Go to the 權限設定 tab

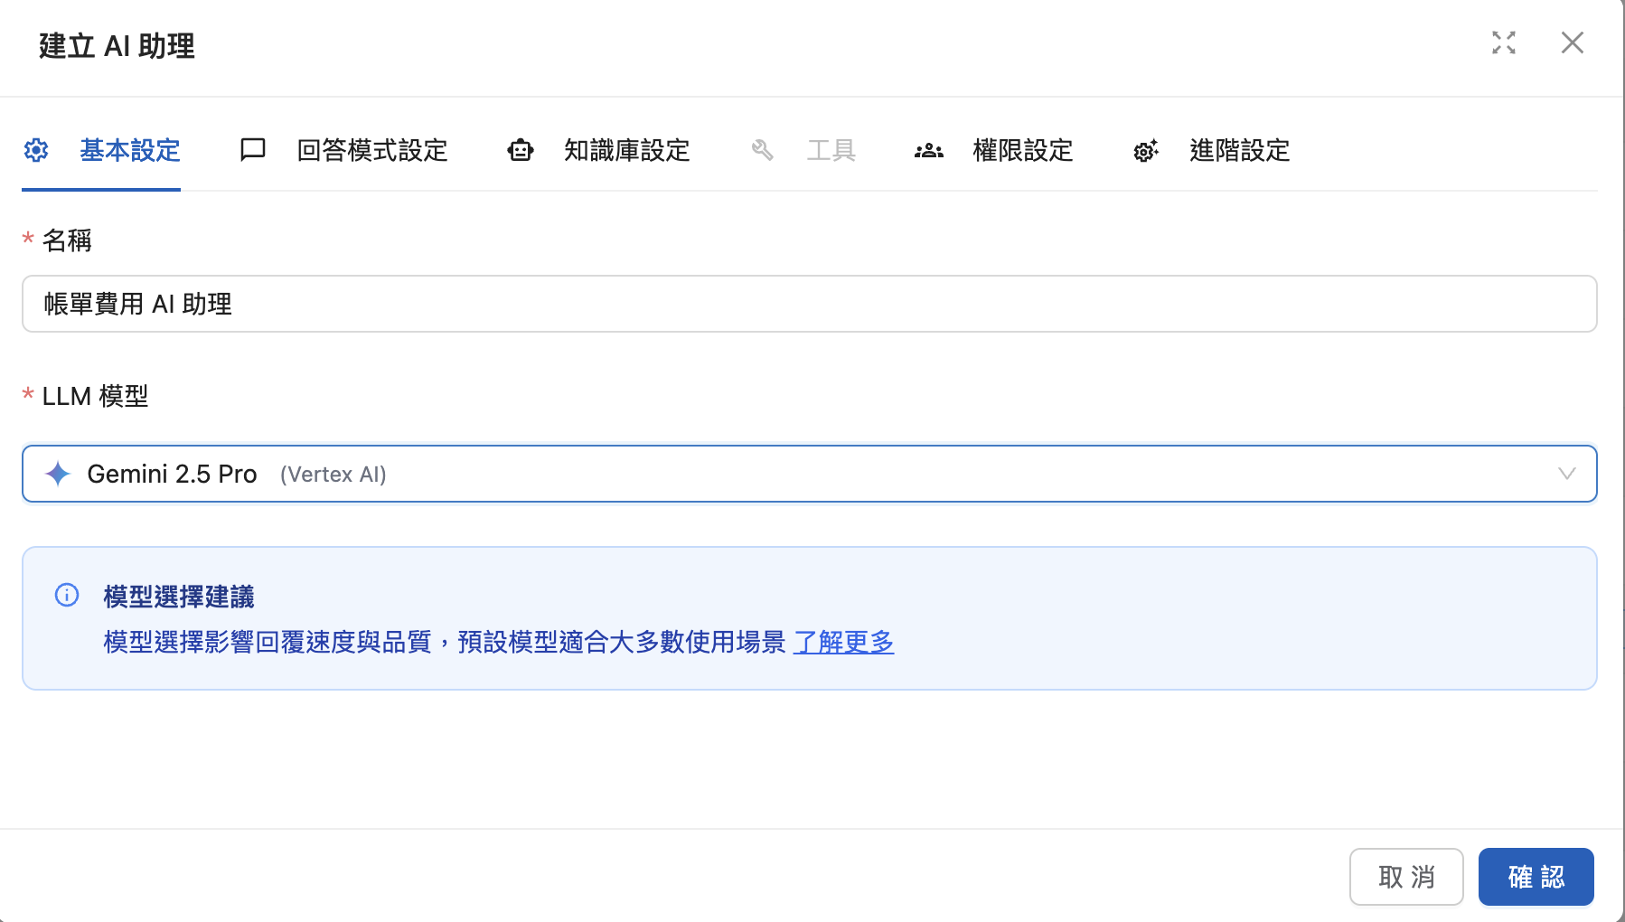(x=1022, y=150)
